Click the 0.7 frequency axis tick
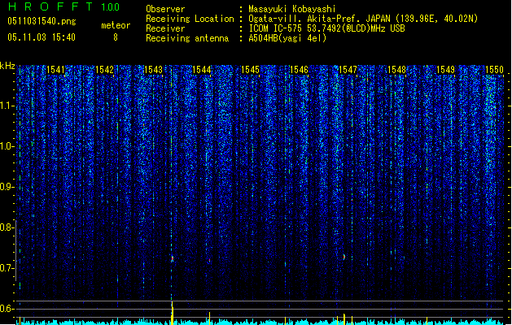The height and width of the screenshot is (325, 512). pyautogui.click(x=7, y=268)
